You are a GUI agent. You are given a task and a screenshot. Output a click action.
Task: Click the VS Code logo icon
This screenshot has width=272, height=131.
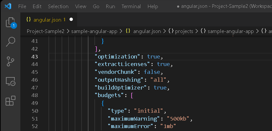coord(8,7)
